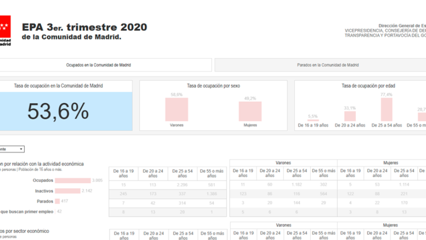This screenshot has height=240, width=426.
Task: Select the De 25 a 54 años bar in the age chart
Action: [x=386, y=109]
